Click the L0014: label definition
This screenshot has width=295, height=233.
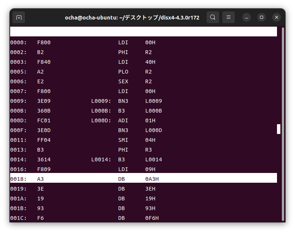(x=101, y=160)
